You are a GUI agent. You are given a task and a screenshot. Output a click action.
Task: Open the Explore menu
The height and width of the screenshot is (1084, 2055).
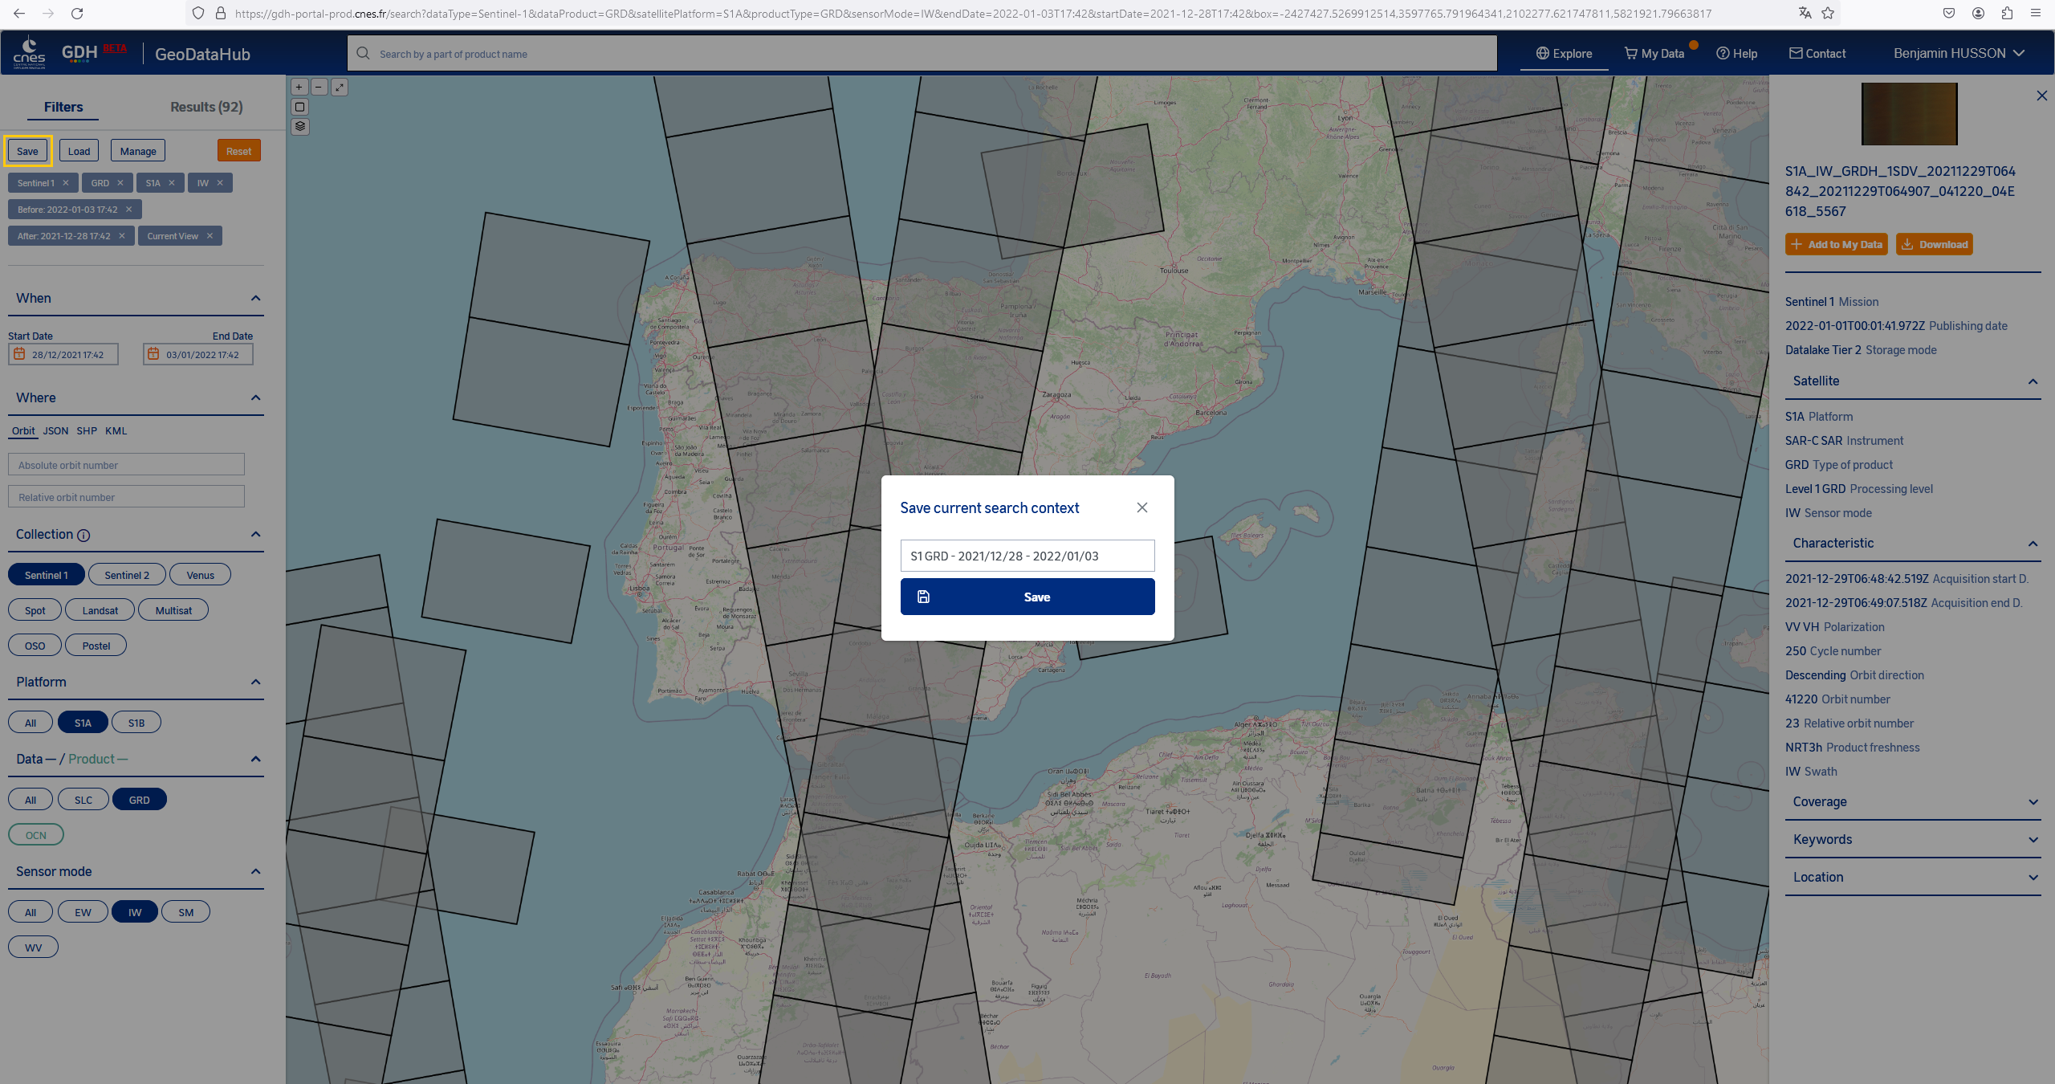point(1564,53)
